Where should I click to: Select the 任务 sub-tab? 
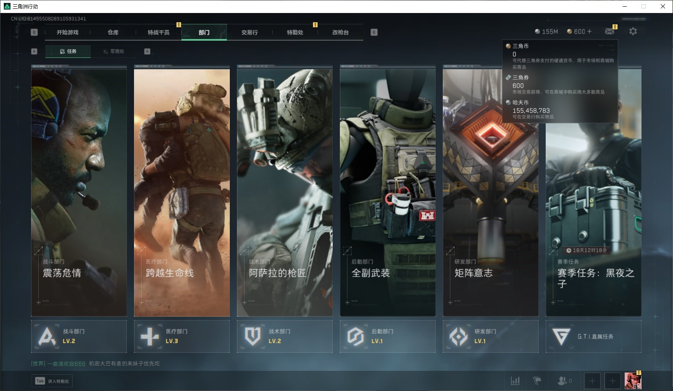coord(68,51)
